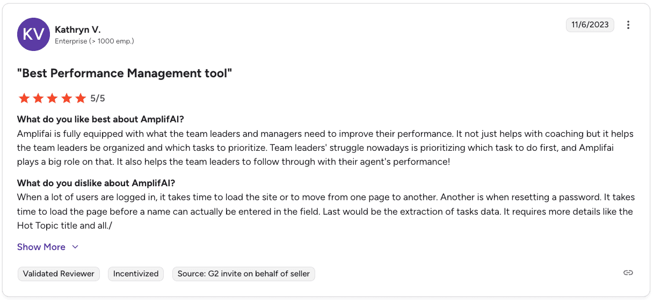Click the 5/5 rating score text
Screen dimensions: 654x300
pyautogui.click(x=98, y=98)
